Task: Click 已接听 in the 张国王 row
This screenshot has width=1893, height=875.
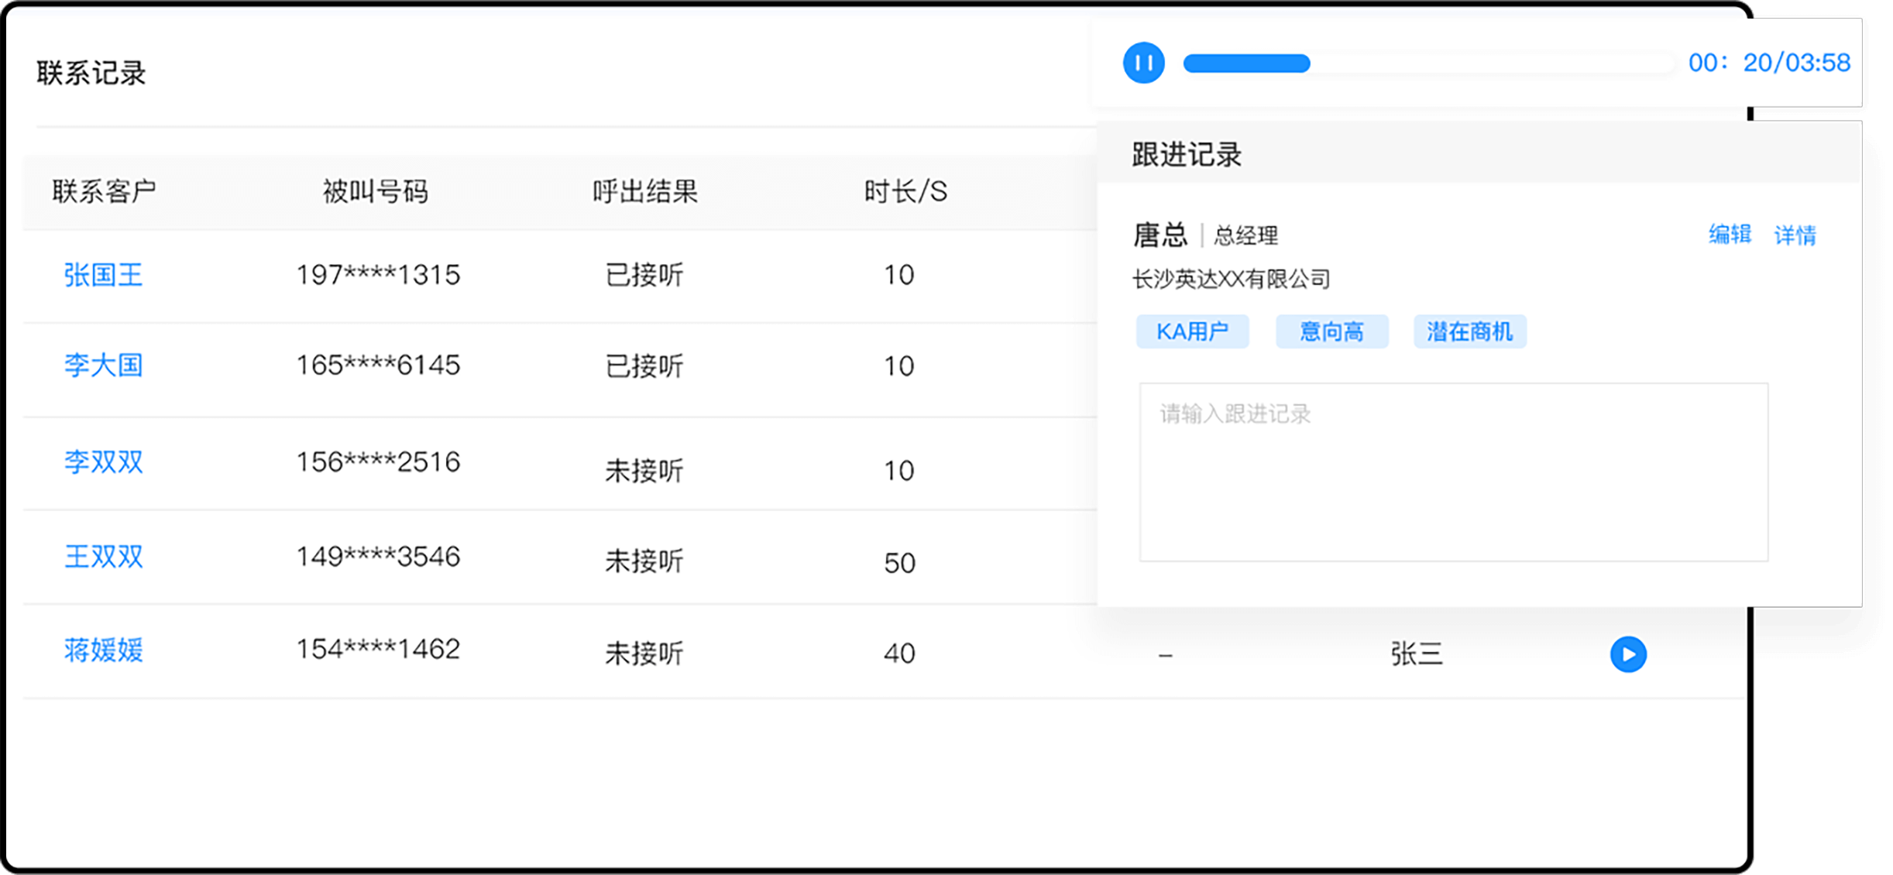Action: 644,275
